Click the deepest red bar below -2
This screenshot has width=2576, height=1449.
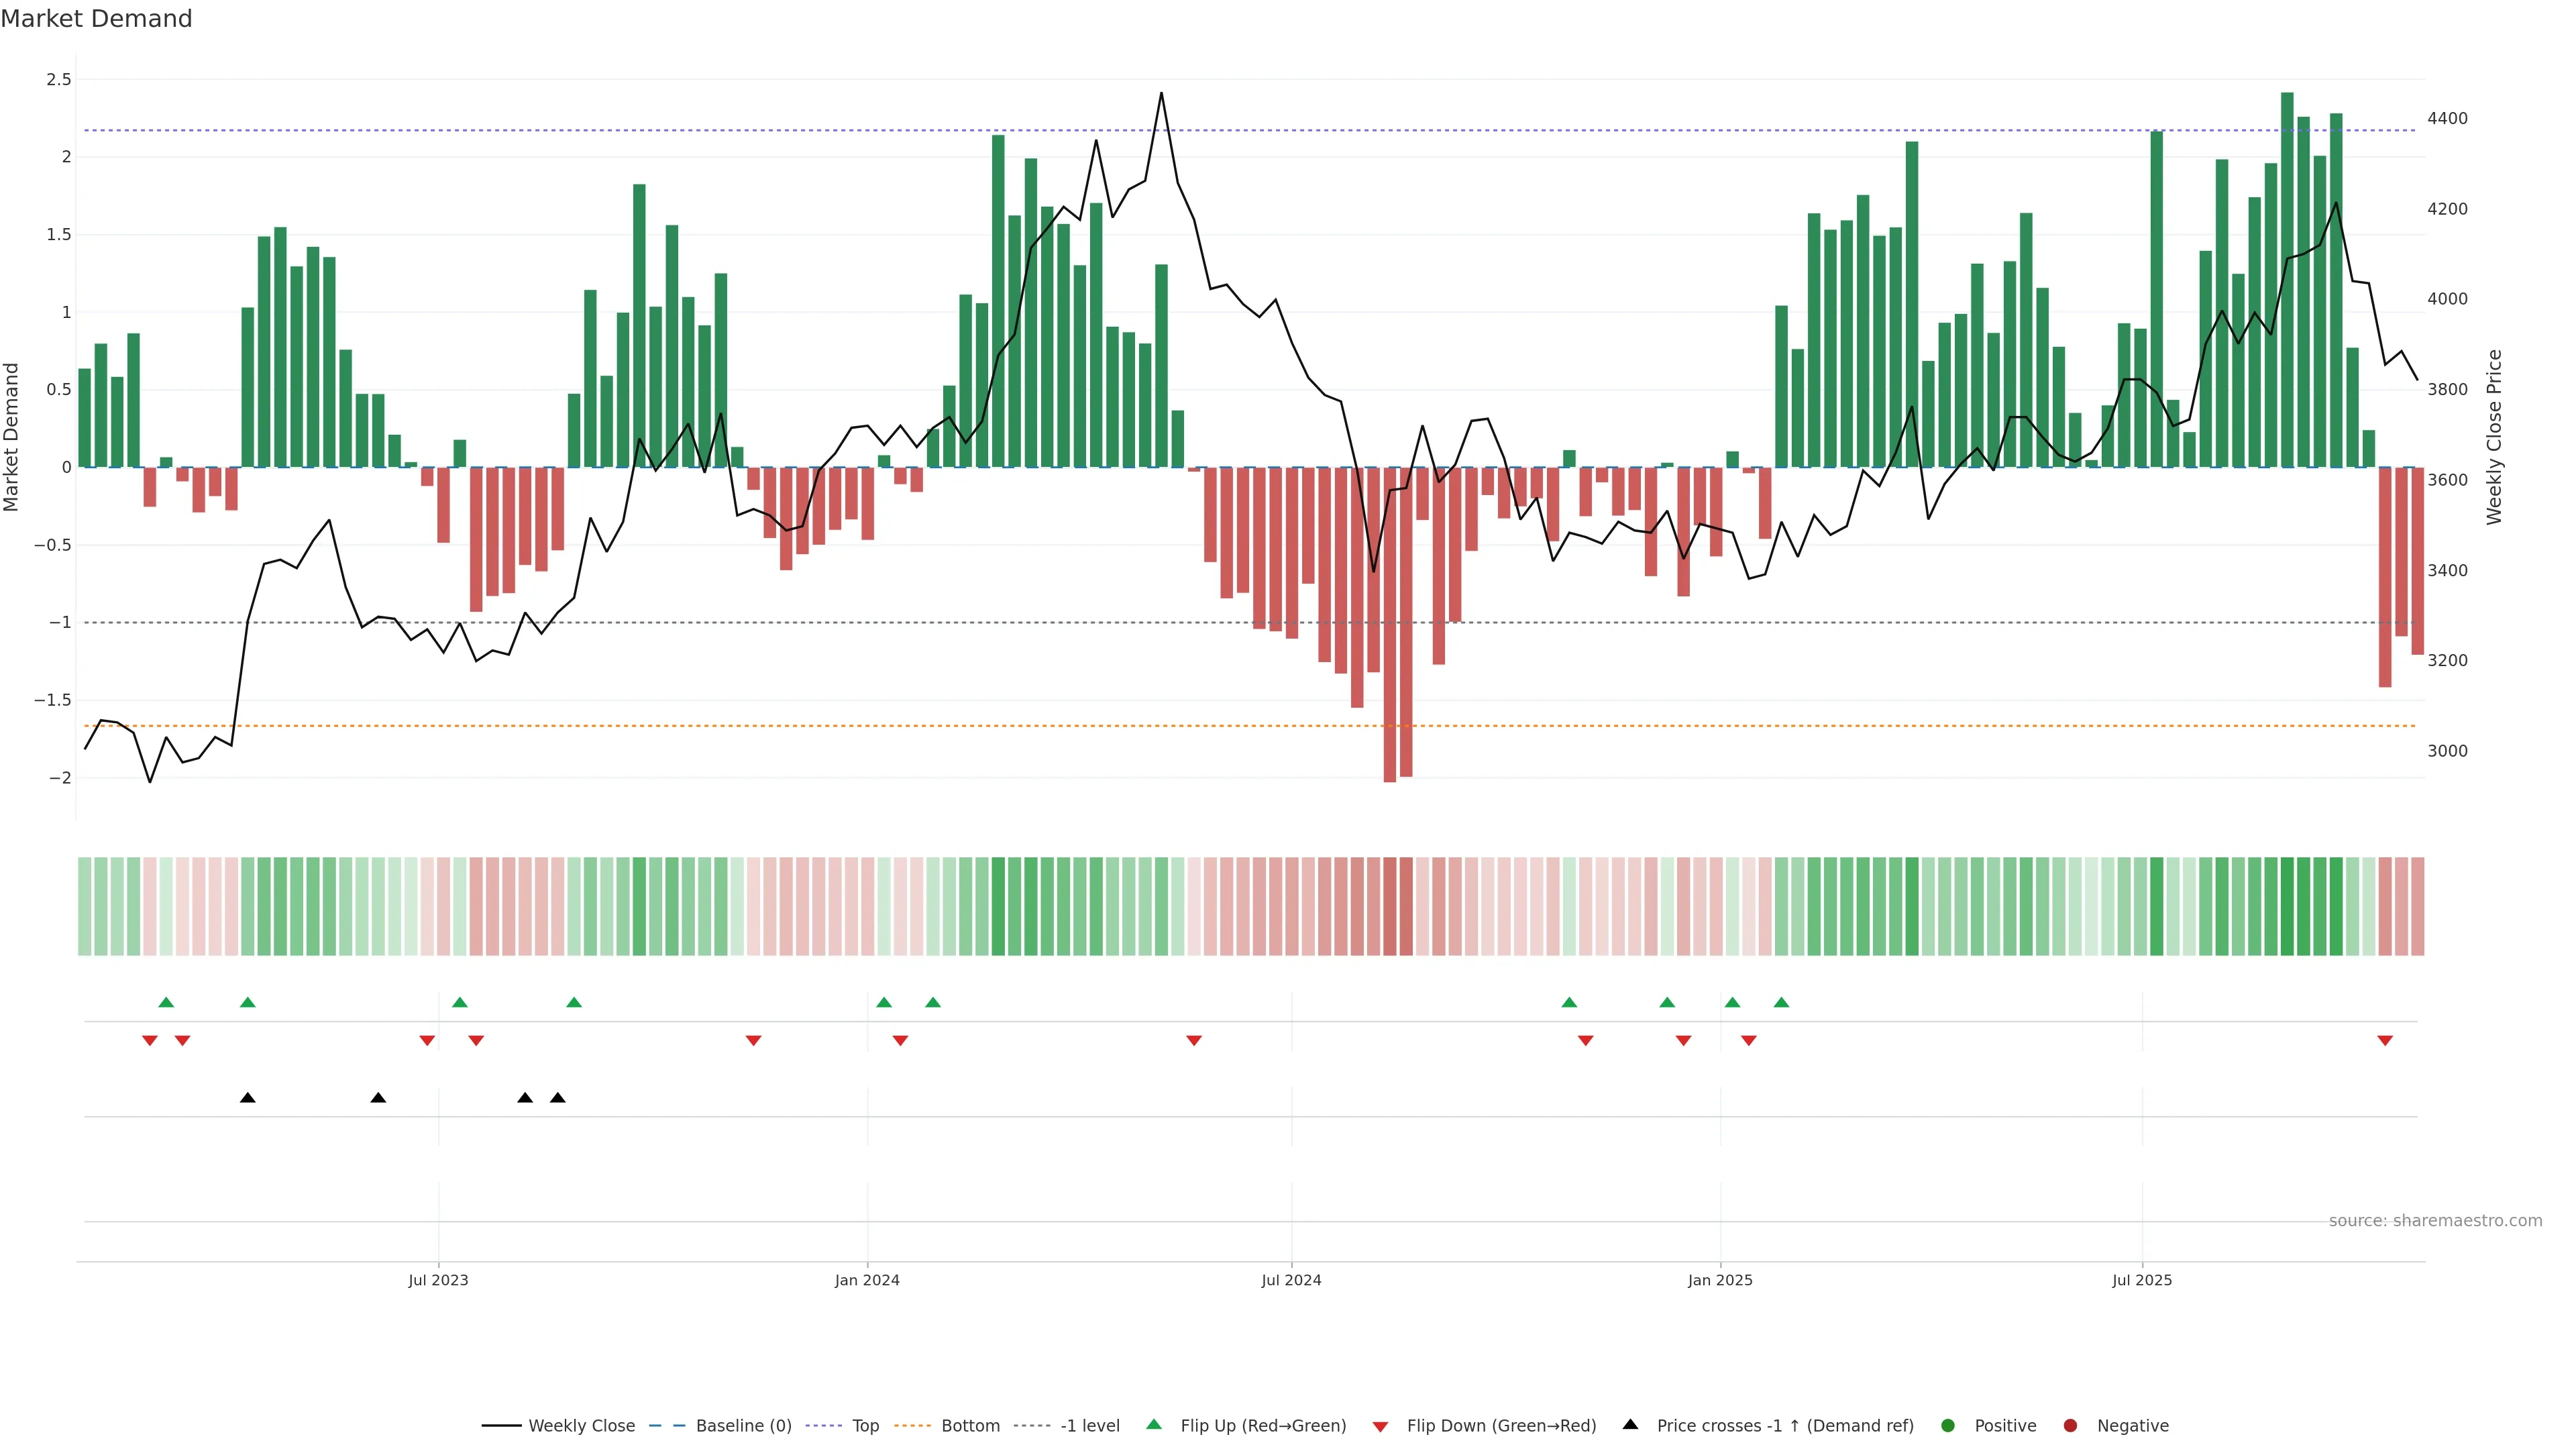(x=1390, y=625)
